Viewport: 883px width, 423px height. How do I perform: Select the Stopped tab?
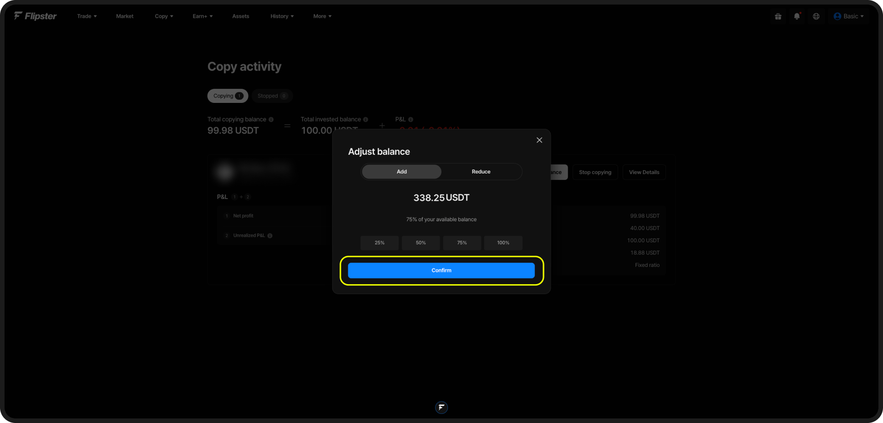[x=272, y=96]
